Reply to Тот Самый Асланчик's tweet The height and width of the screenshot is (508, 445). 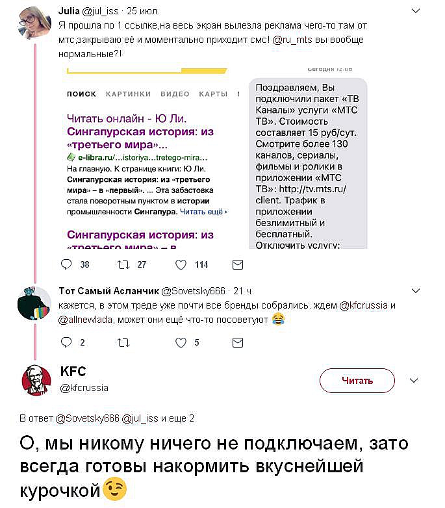[67, 343]
